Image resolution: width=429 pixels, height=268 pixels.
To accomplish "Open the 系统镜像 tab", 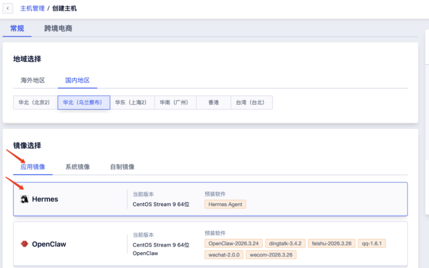I will coord(77,167).
